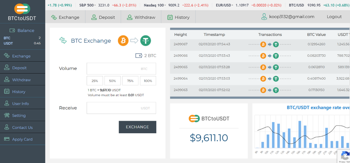Click the sidebar Exchange arrows icon
The height and width of the screenshot is (163, 350).
click(x=7, y=56)
